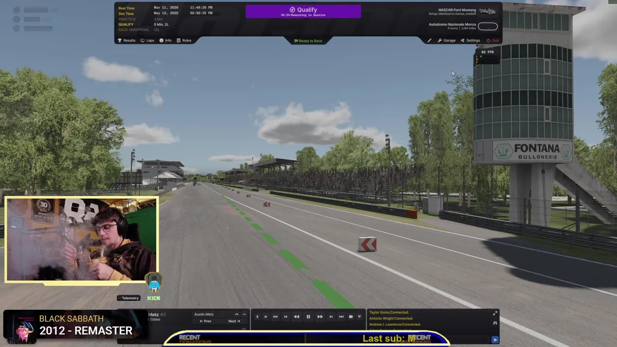617x347 pixels.
Task: Click the 'QUALIFY' session row label
Action: click(126, 25)
